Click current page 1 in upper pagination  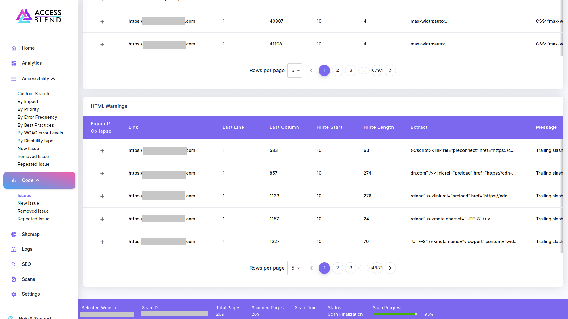tap(324, 71)
